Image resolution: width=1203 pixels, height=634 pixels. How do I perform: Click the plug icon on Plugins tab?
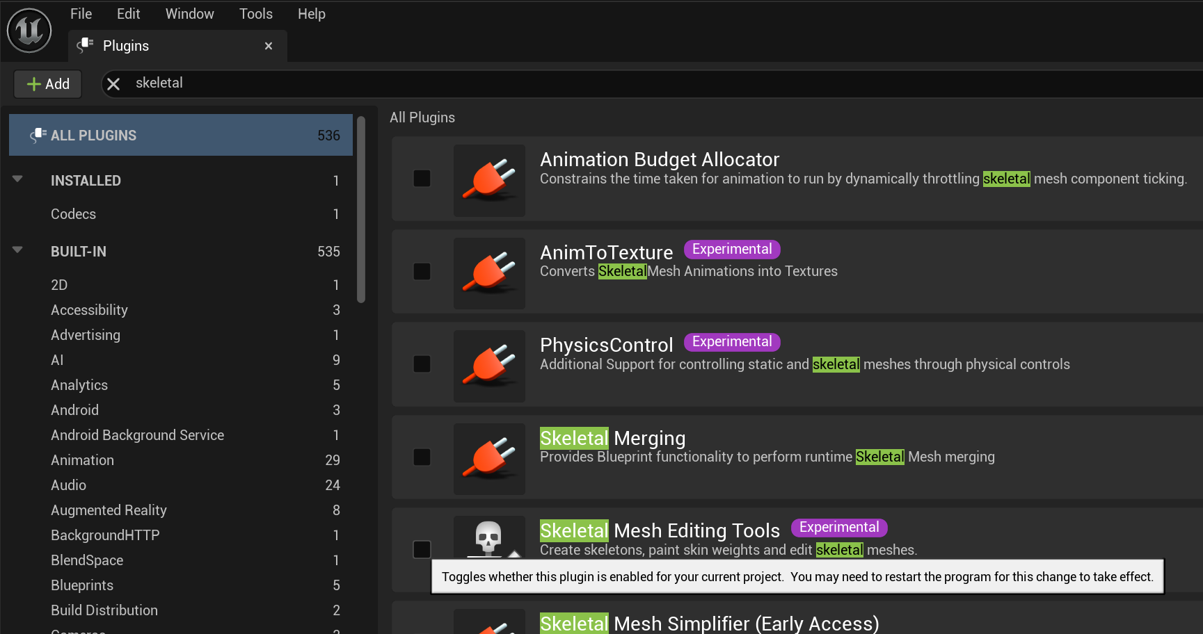[86, 45]
